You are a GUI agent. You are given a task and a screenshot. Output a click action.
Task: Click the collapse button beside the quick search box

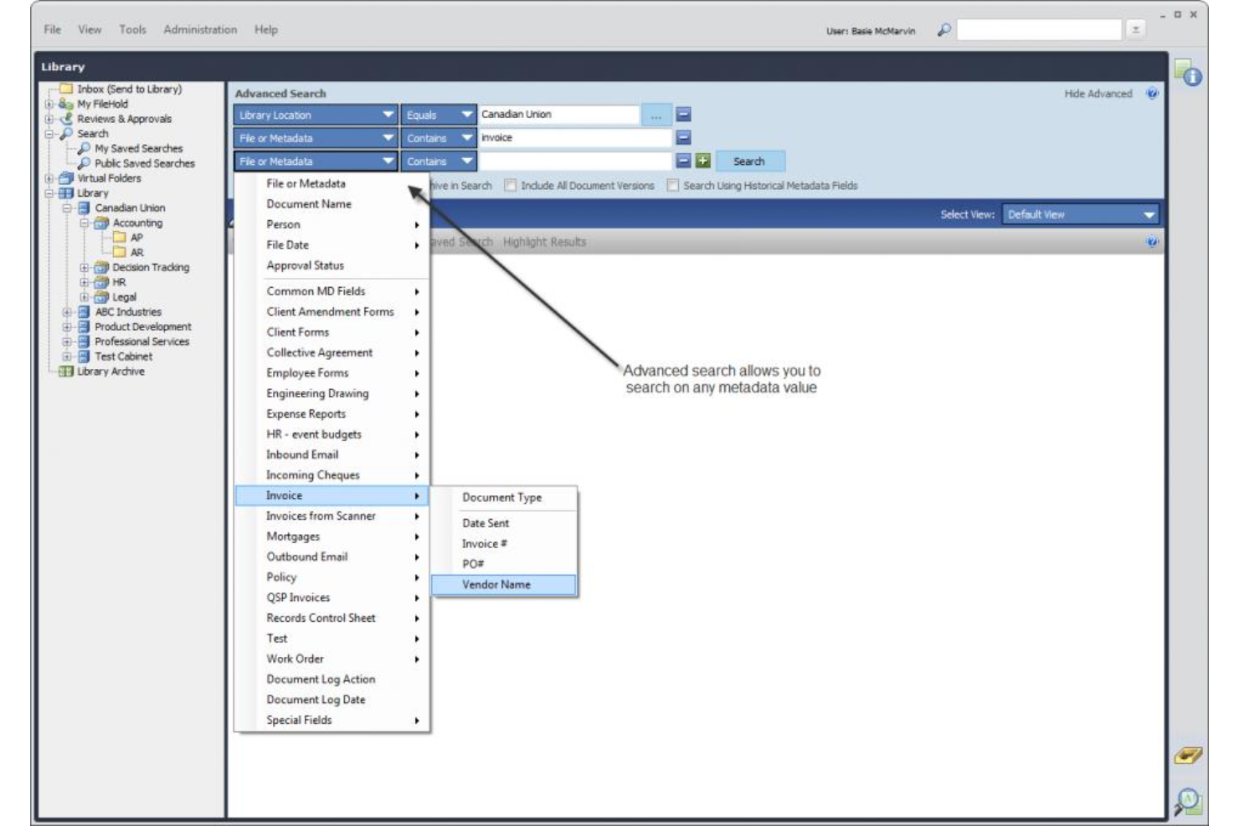click(x=1135, y=30)
